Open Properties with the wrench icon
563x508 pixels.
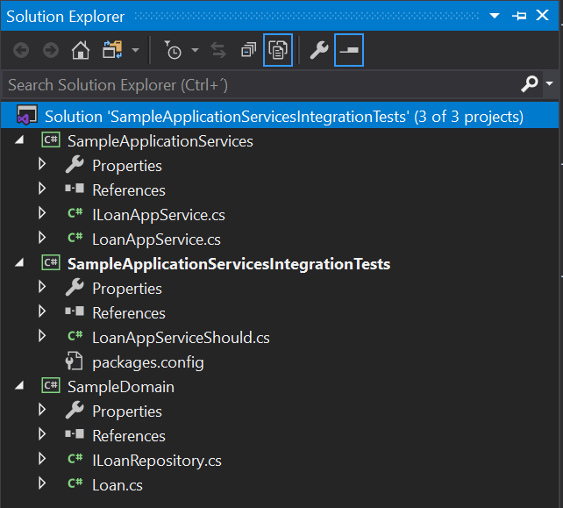point(319,51)
